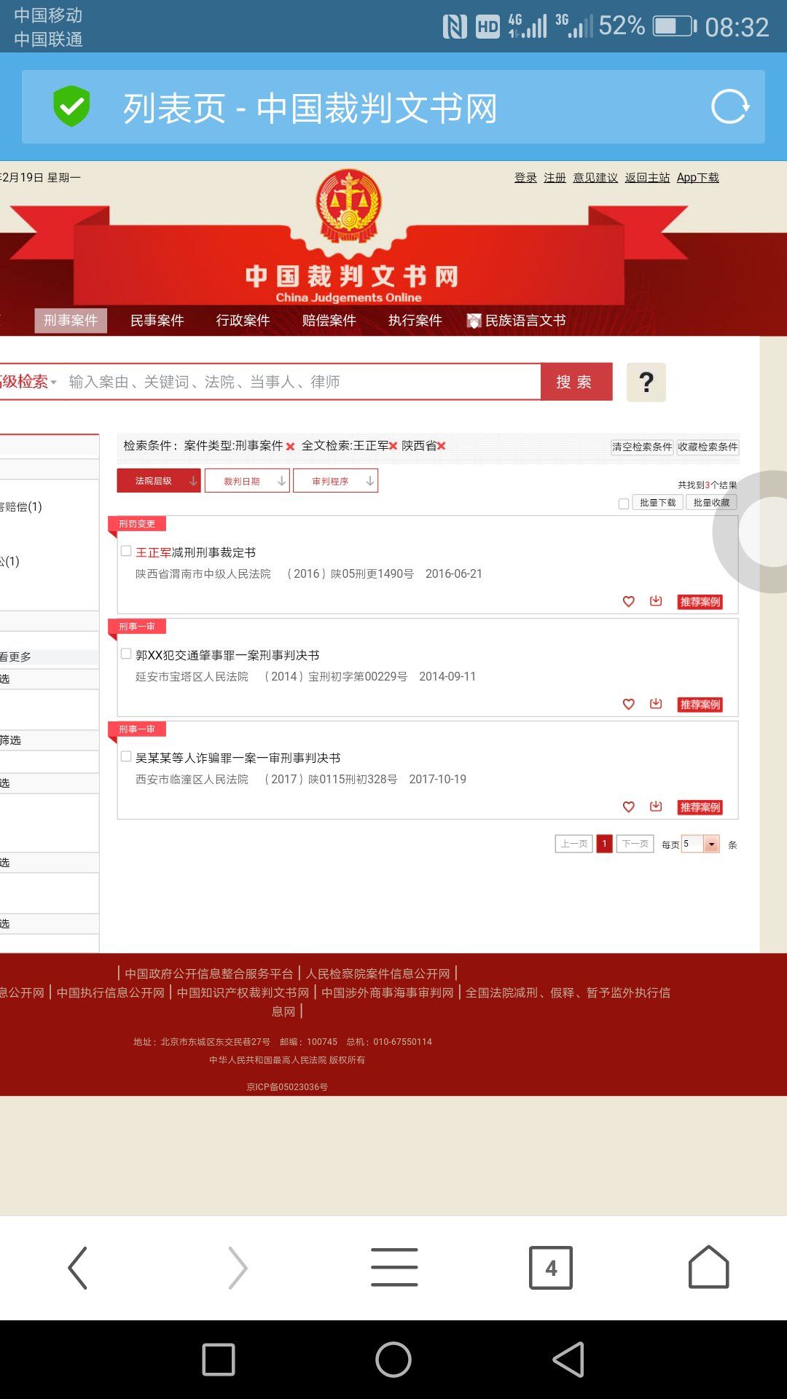Open footer link 中国政府公开信息整合服务平台

pyautogui.click(x=208, y=973)
